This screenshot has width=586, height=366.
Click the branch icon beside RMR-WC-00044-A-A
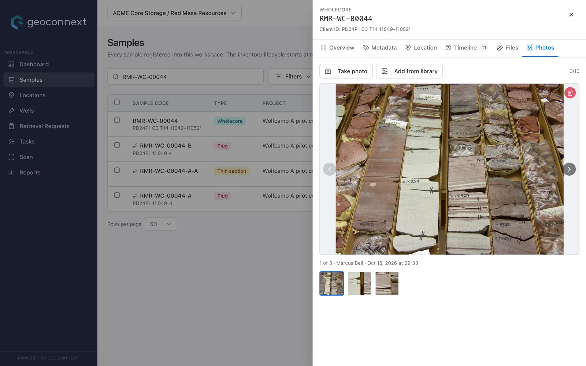coord(135,171)
